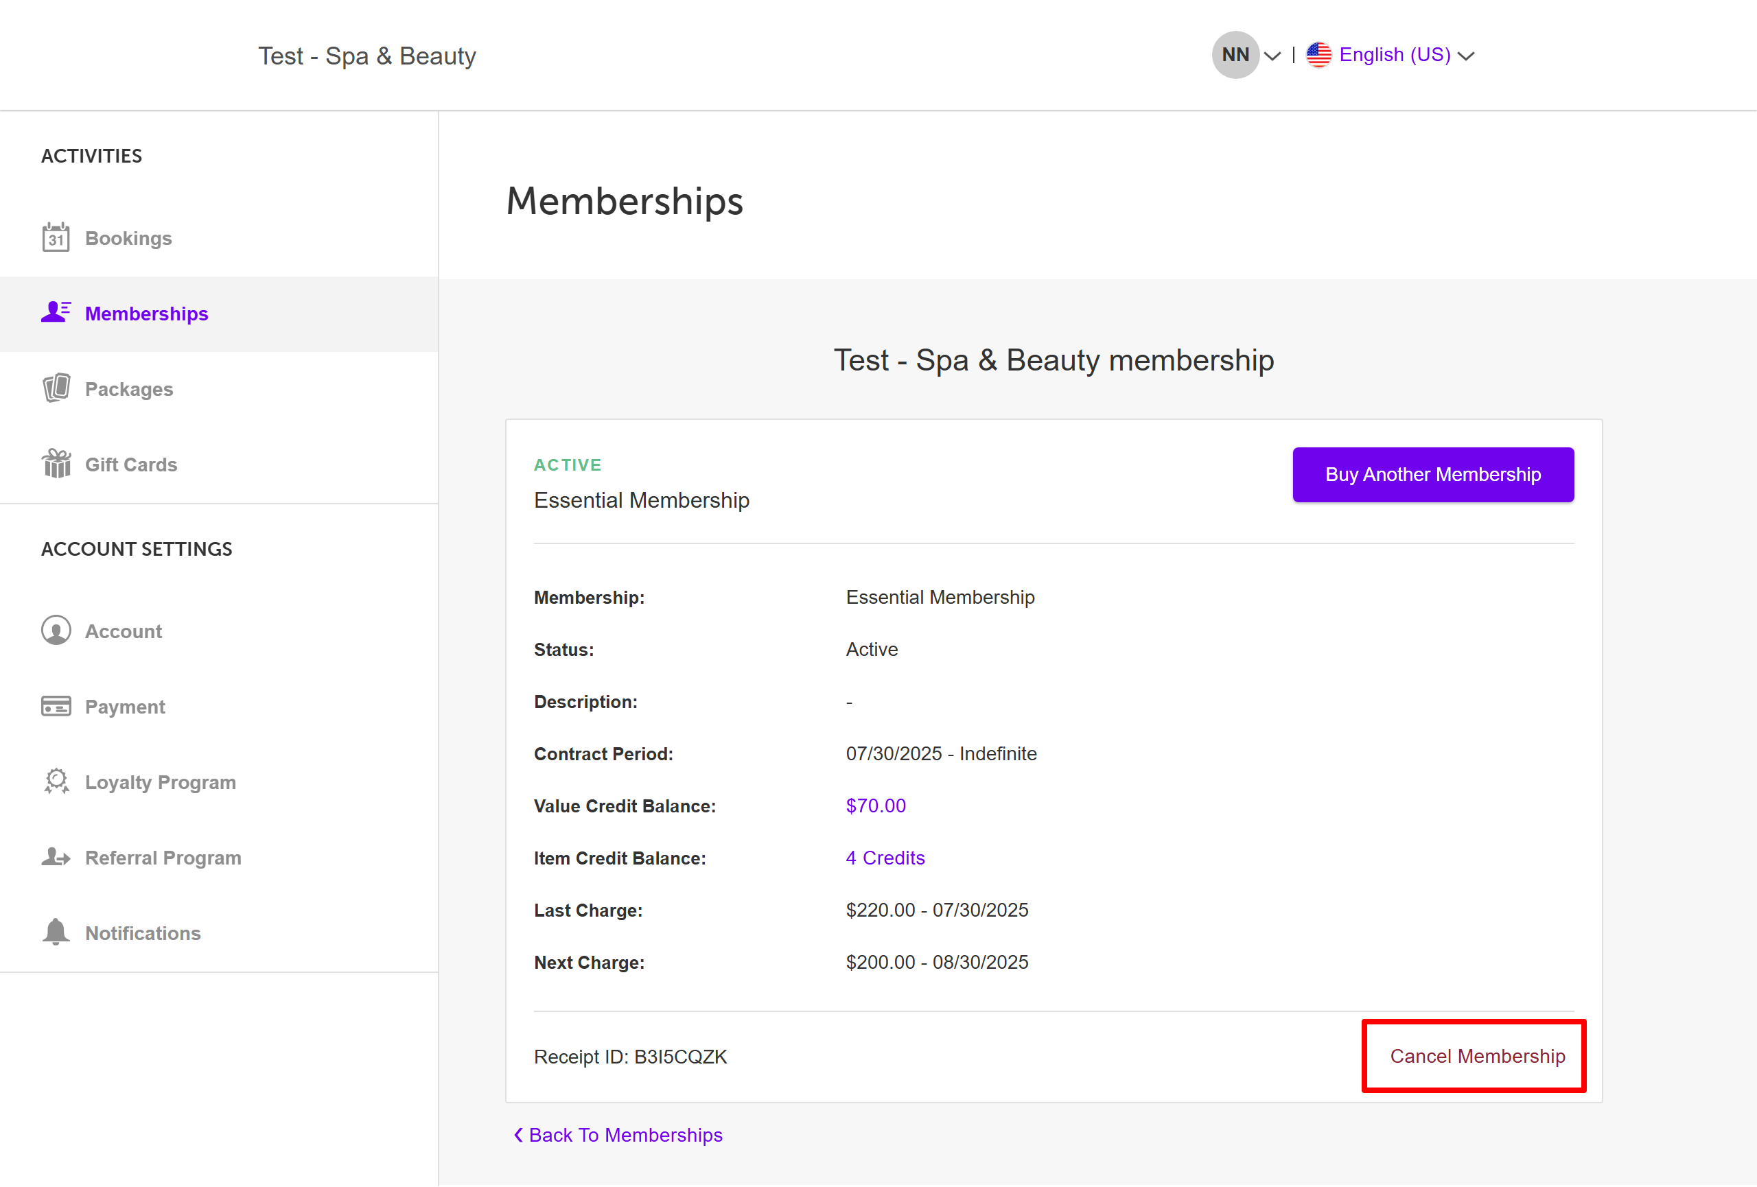This screenshot has height=1187, width=1757.
Task: Expand the NN user profile dropdown
Action: pos(1272,56)
